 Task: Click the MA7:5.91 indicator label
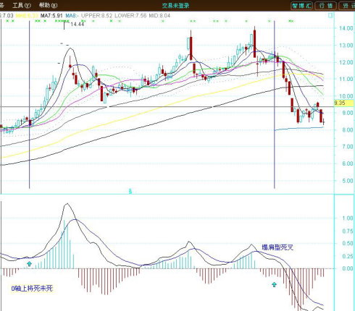51,16
